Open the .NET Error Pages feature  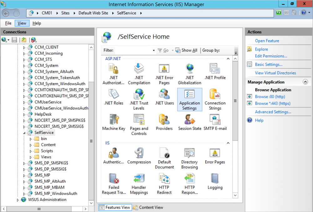pos(164,74)
